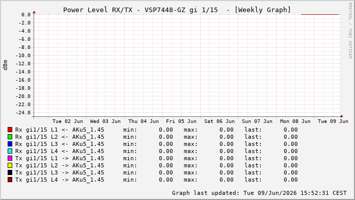The width and height of the screenshot is (355, 200).
Task: Click the 'Tx gi1/15 L4 -> AKu5_1.45' legend label
Action: pyautogui.click(x=60, y=180)
